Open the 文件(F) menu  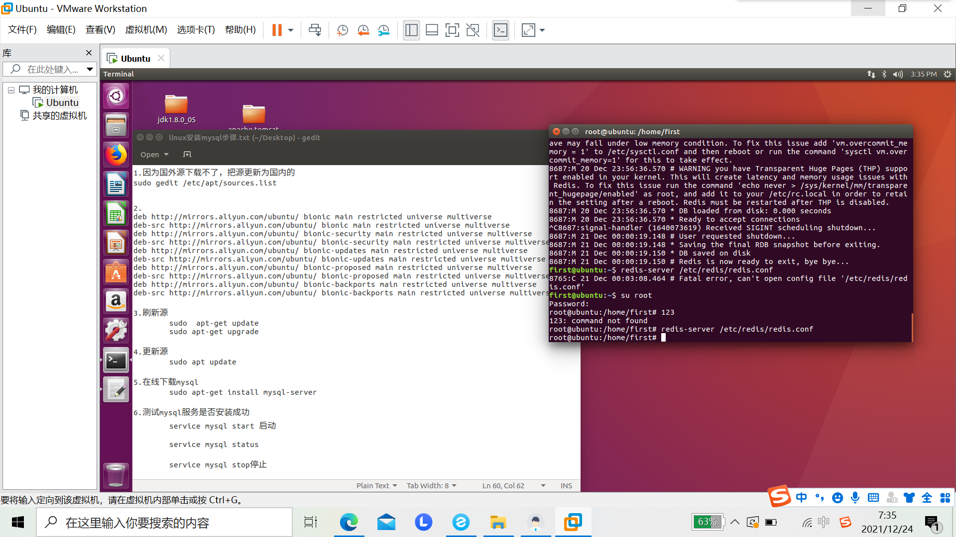22,30
